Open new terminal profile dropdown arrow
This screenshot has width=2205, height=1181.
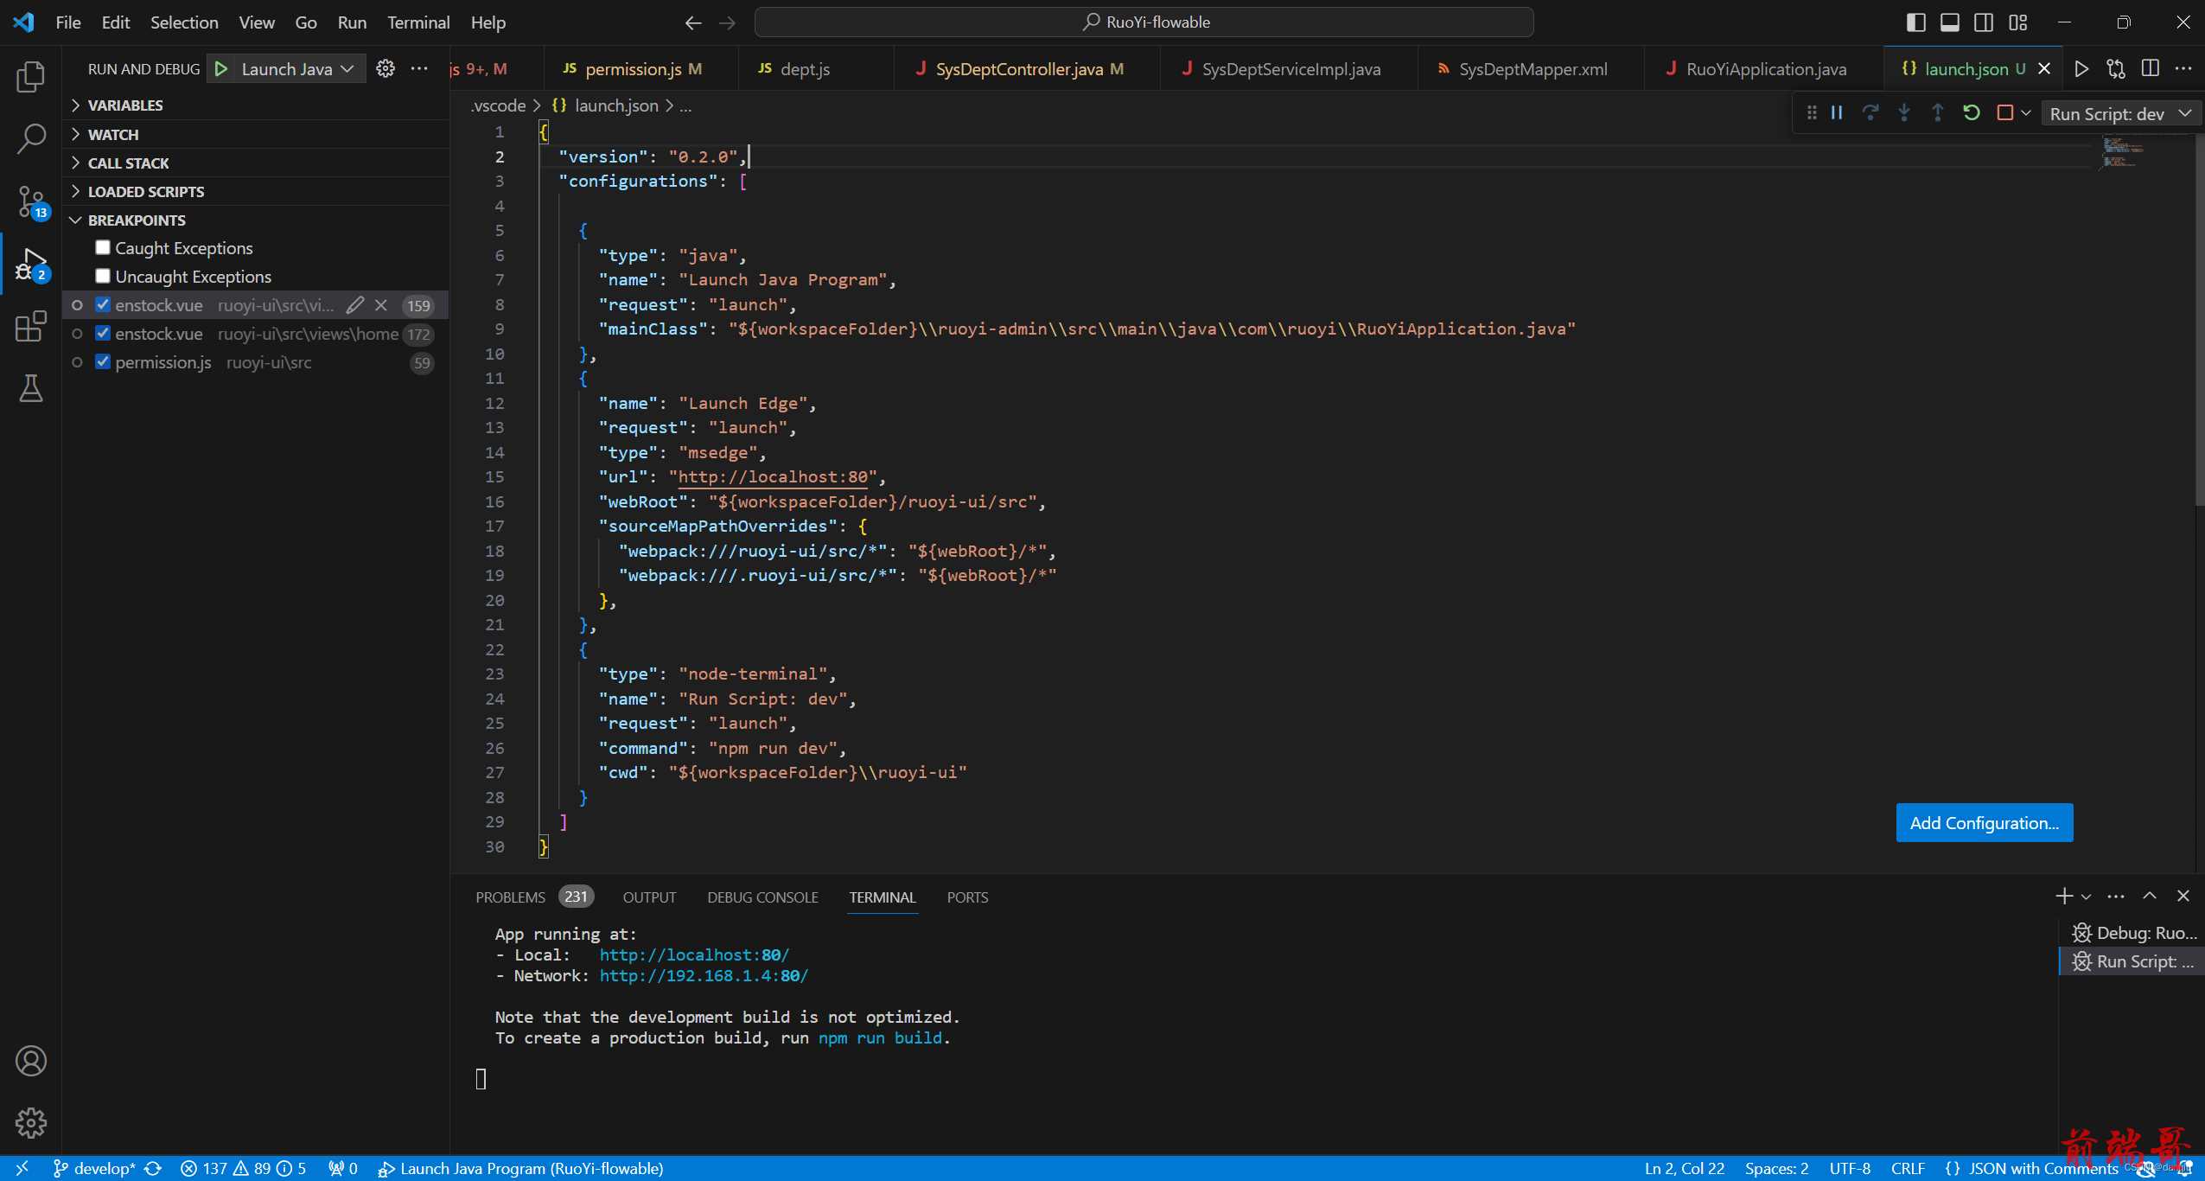click(x=2086, y=897)
